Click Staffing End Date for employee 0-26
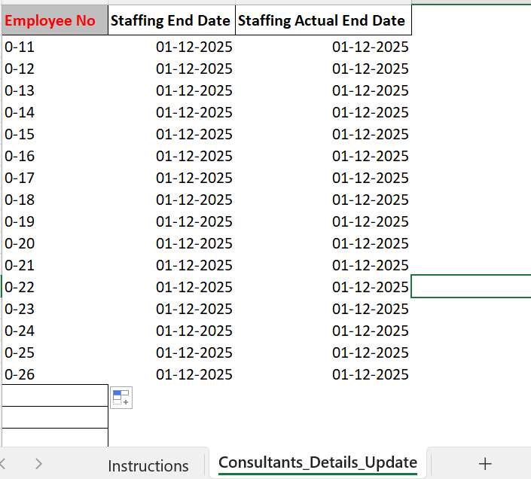 (172, 374)
